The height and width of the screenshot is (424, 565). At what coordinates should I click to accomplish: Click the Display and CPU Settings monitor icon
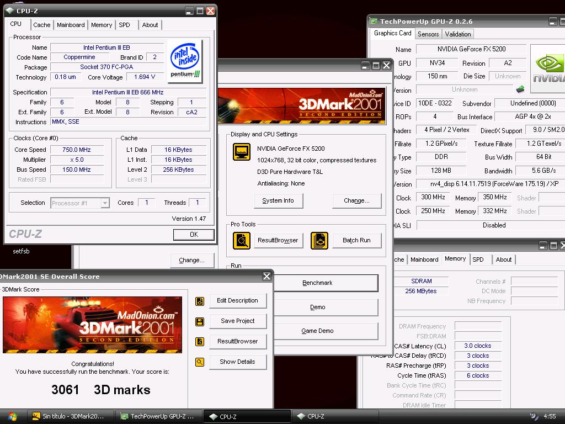click(242, 152)
